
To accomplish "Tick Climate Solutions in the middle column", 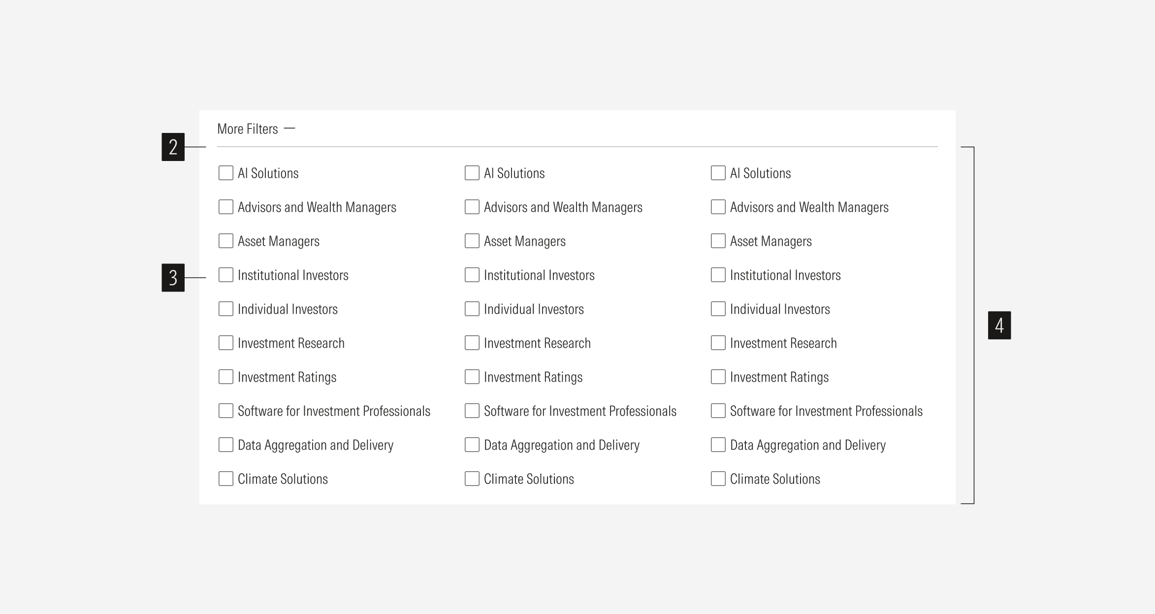I will (x=472, y=479).
